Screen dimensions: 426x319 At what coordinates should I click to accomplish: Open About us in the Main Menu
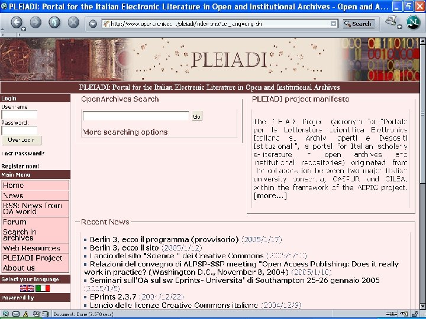click(35, 268)
